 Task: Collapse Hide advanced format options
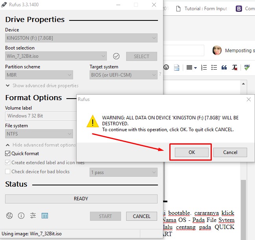coord(41,145)
